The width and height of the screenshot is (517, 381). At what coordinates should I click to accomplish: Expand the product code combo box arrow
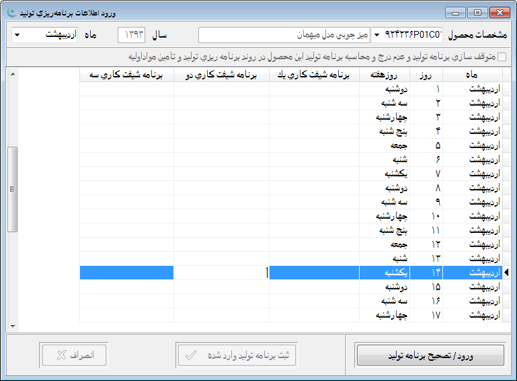point(376,35)
